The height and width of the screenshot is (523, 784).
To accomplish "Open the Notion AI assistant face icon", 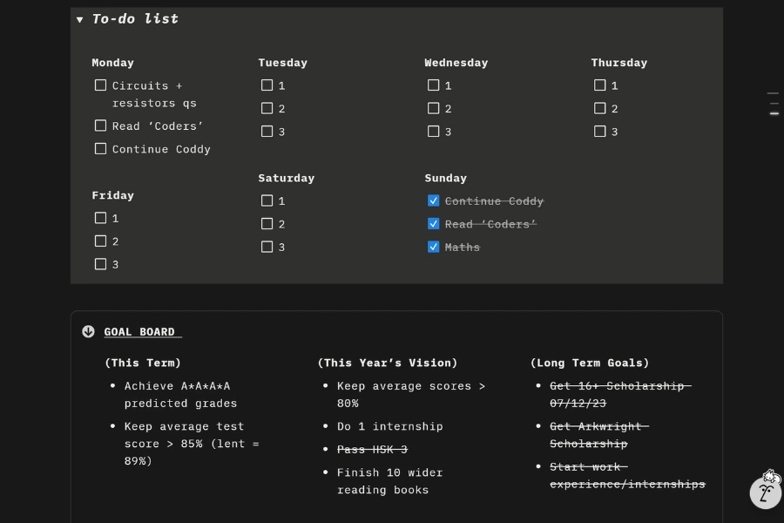I will 766,492.
